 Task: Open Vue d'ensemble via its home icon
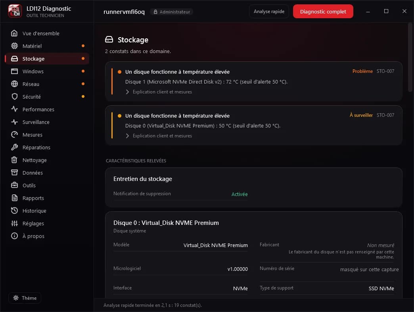(x=15, y=33)
